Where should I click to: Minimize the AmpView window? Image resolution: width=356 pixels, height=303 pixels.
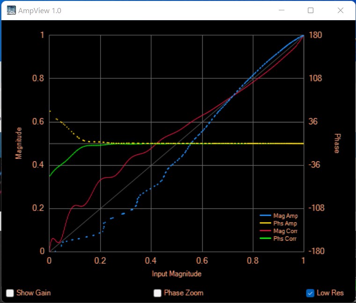(281, 10)
